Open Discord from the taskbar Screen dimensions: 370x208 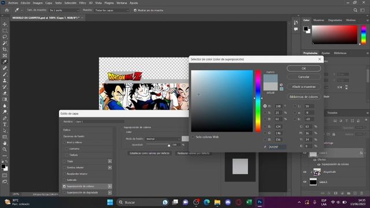click(x=228, y=202)
